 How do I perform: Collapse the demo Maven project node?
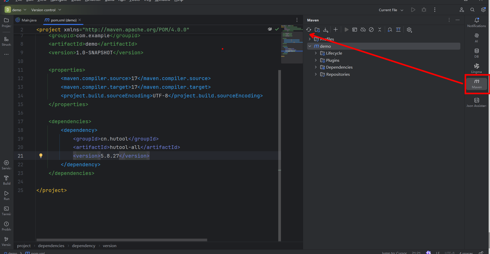tap(310, 46)
